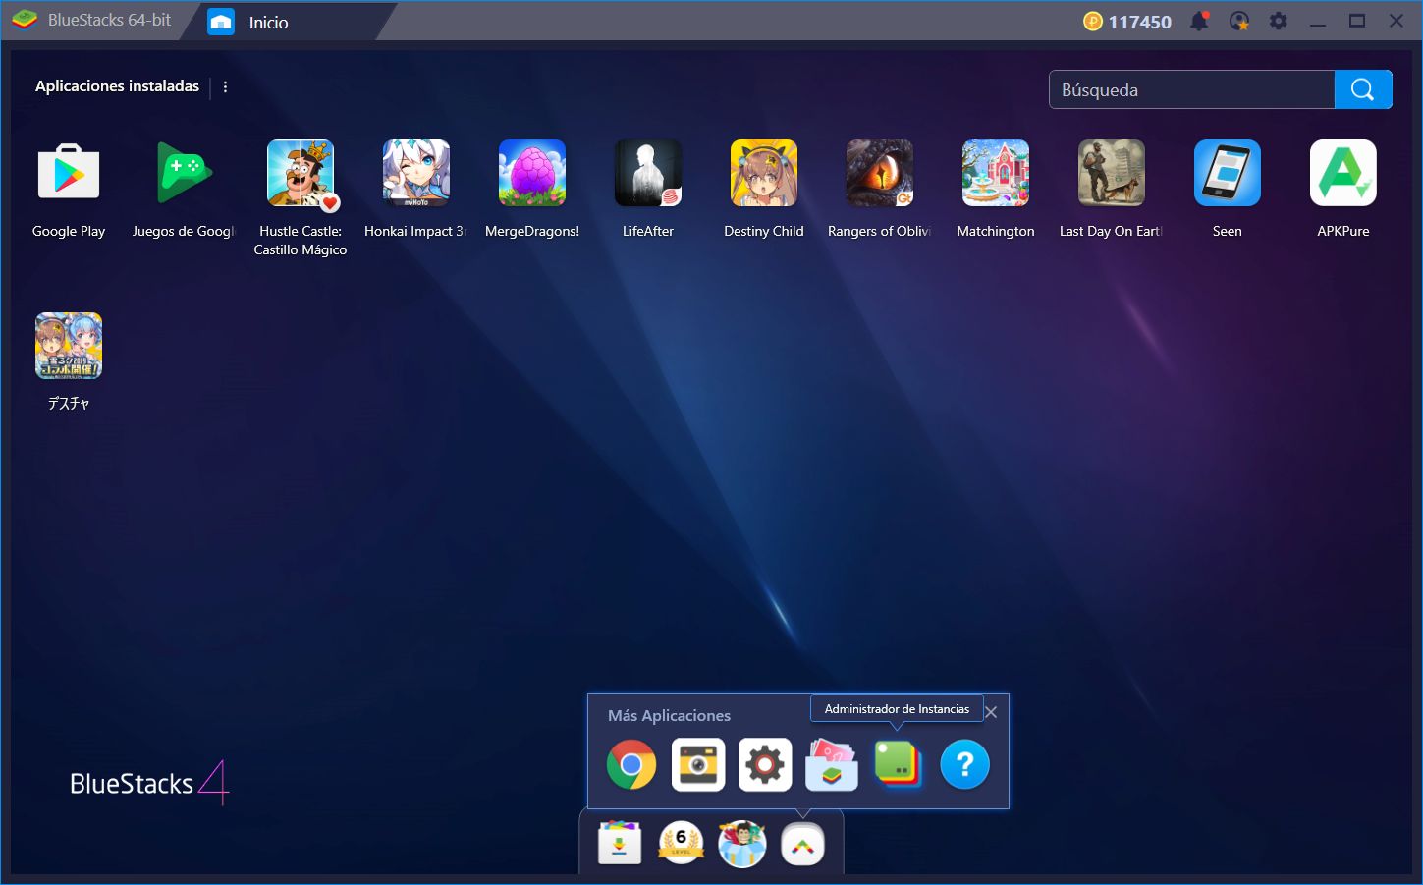The width and height of the screenshot is (1423, 885).
Task: Open the BlueStacks coins balance 117450
Action: pyautogui.click(x=1127, y=22)
